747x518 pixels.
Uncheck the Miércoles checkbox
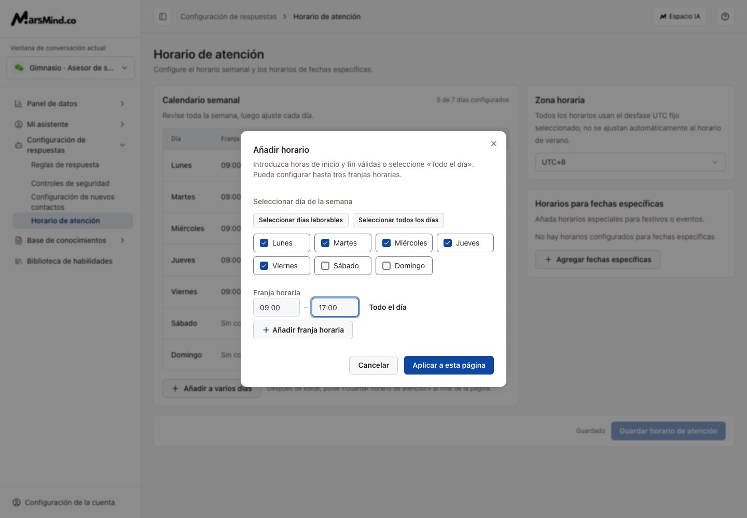386,243
